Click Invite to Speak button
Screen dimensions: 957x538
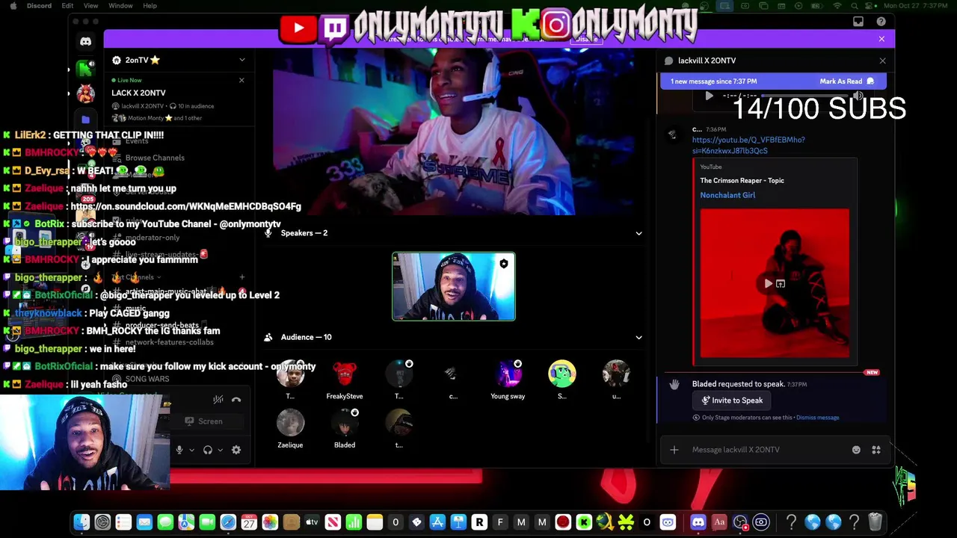[732, 401]
